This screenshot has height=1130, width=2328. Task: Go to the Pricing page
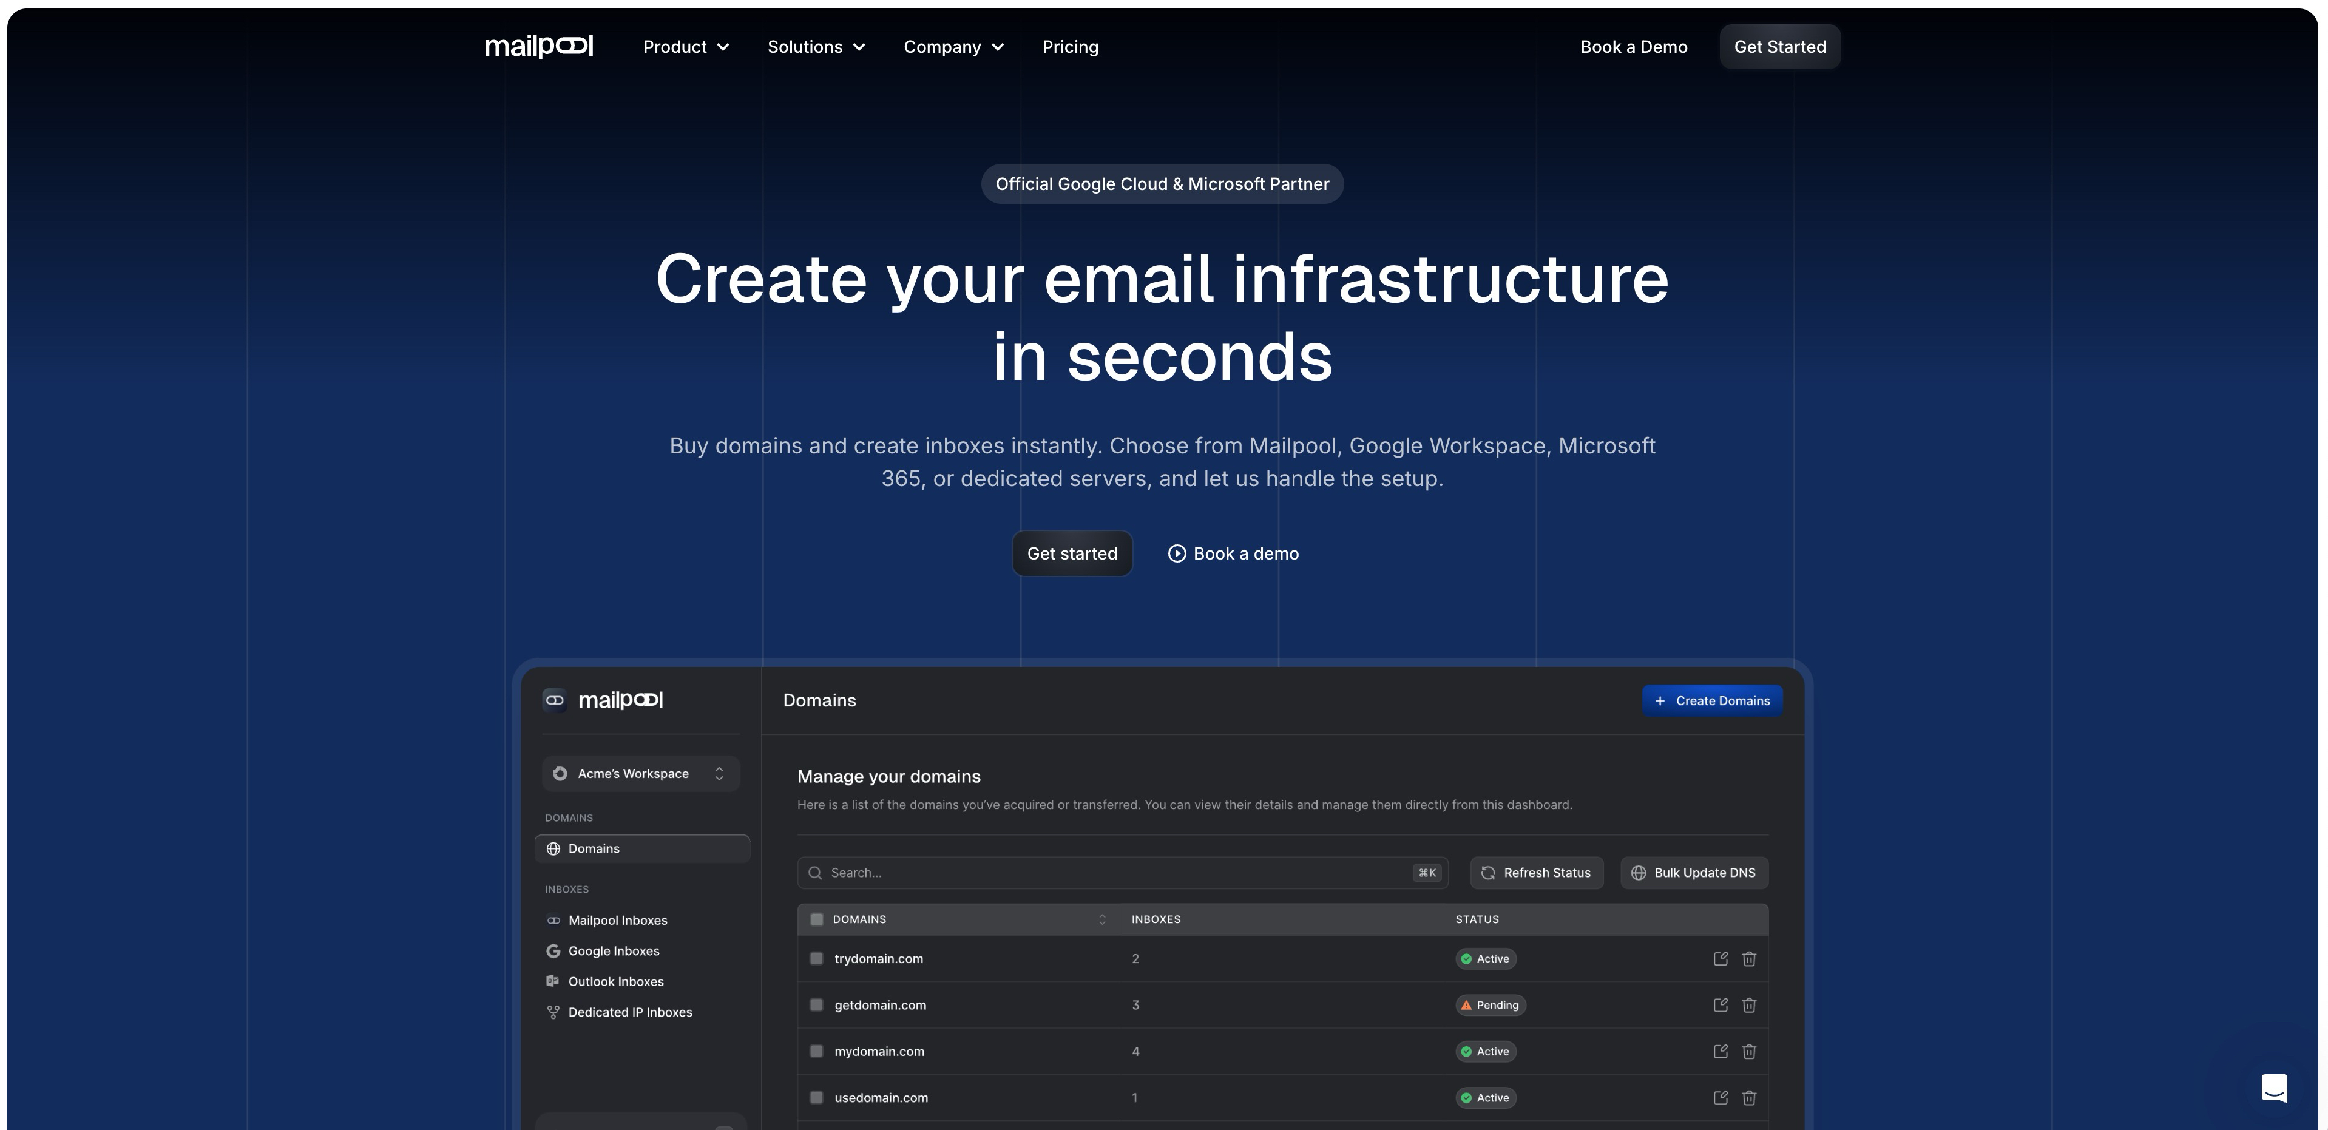(1070, 47)
